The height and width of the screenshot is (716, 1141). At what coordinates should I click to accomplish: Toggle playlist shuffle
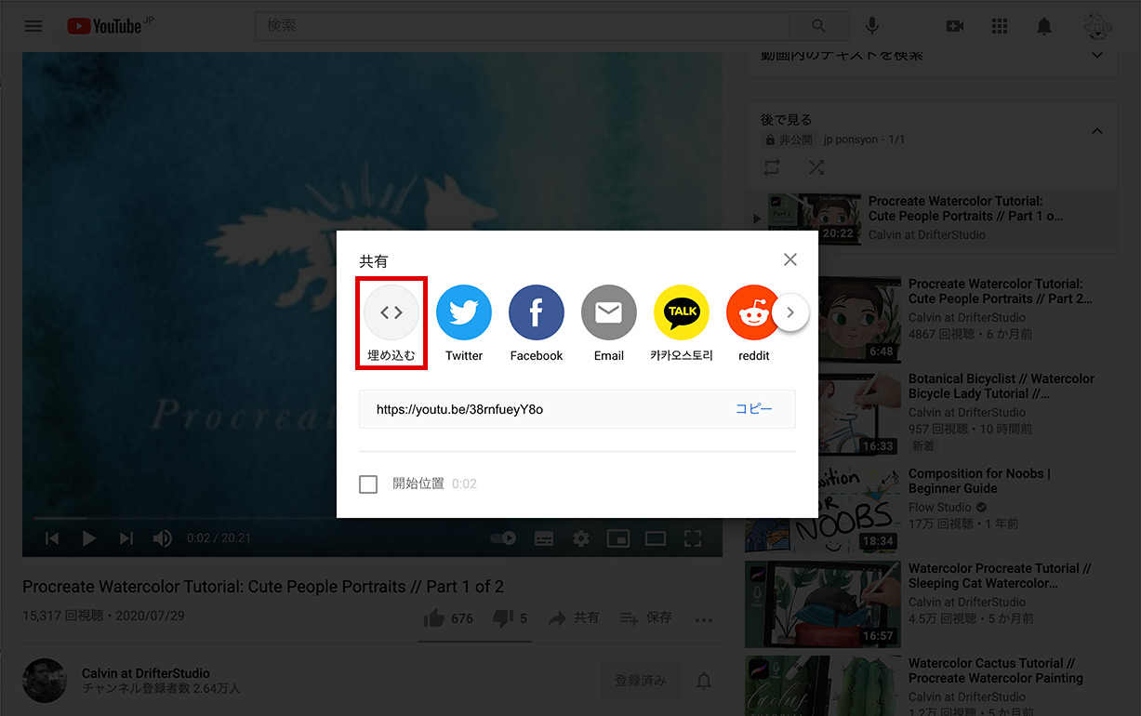click(816, 167)
